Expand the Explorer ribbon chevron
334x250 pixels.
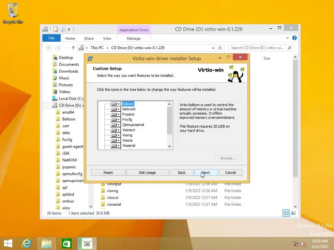tap(287, 38)
